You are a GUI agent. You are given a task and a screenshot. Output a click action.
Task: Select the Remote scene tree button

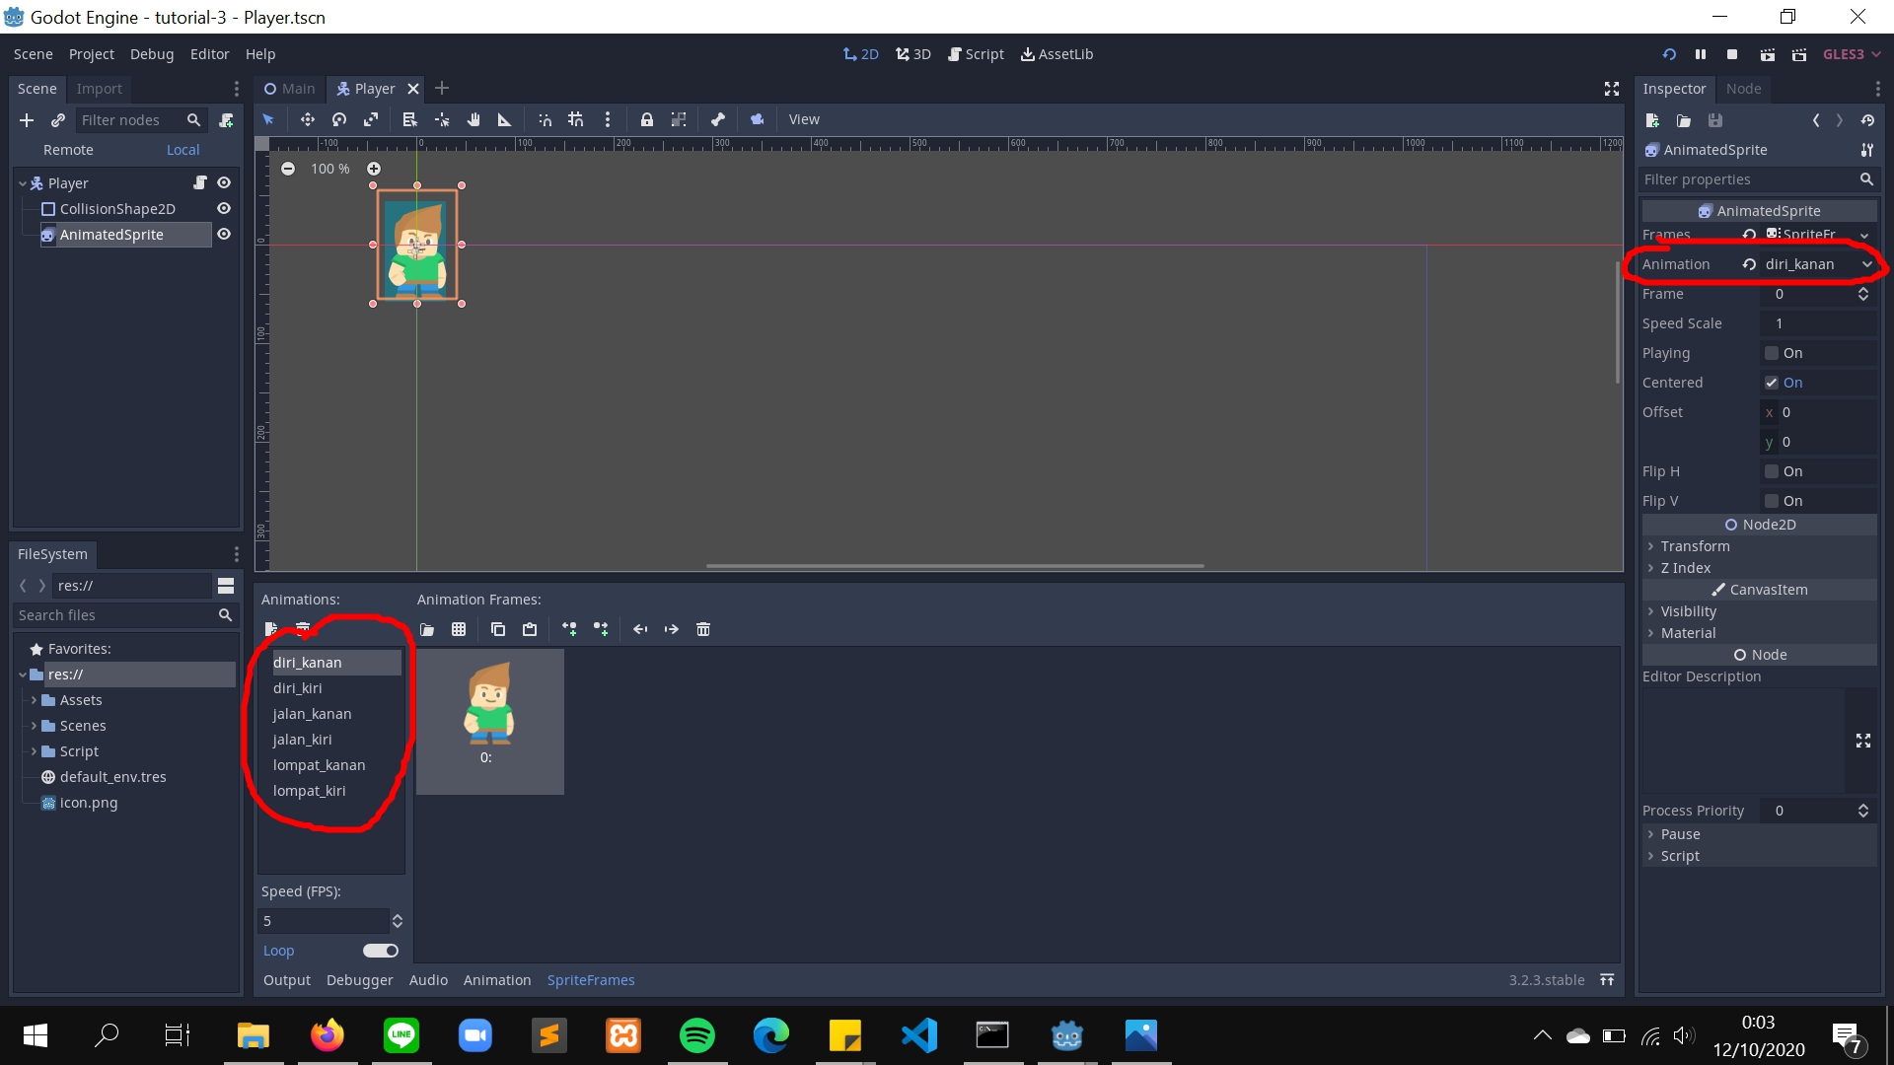point(68,150)
